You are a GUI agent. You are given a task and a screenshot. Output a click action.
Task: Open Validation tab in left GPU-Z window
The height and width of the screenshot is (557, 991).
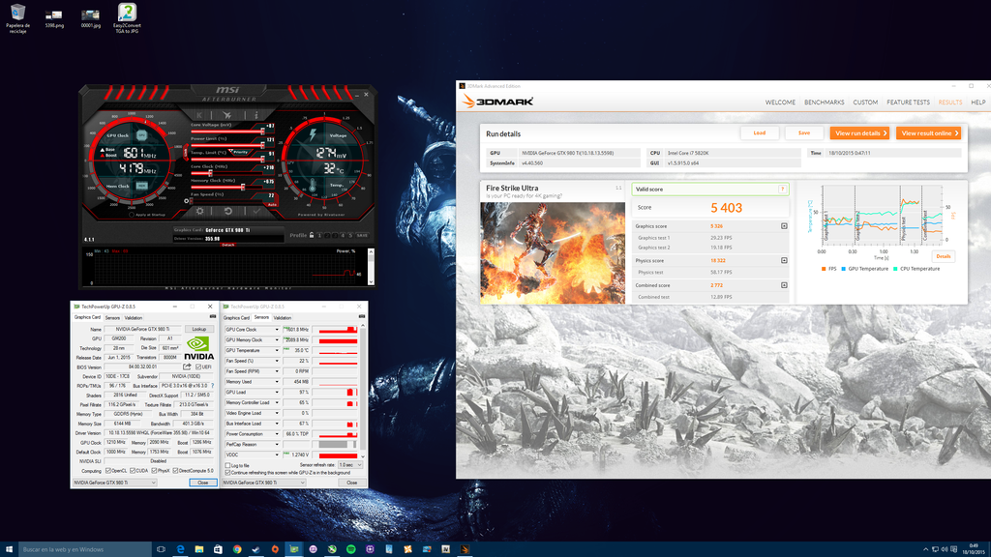134,317
